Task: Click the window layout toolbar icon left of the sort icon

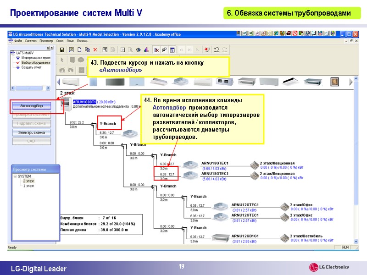Action: point(105,50)
